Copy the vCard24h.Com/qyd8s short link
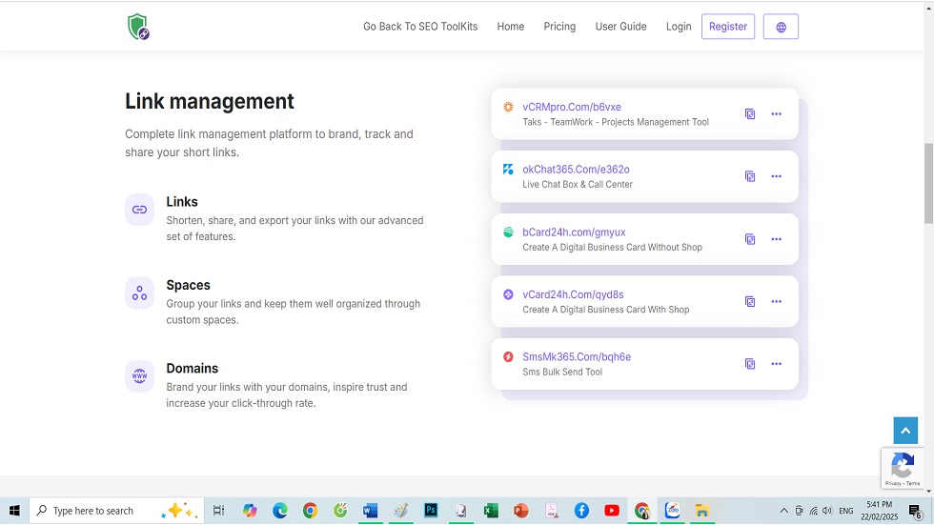 (750, 301)
